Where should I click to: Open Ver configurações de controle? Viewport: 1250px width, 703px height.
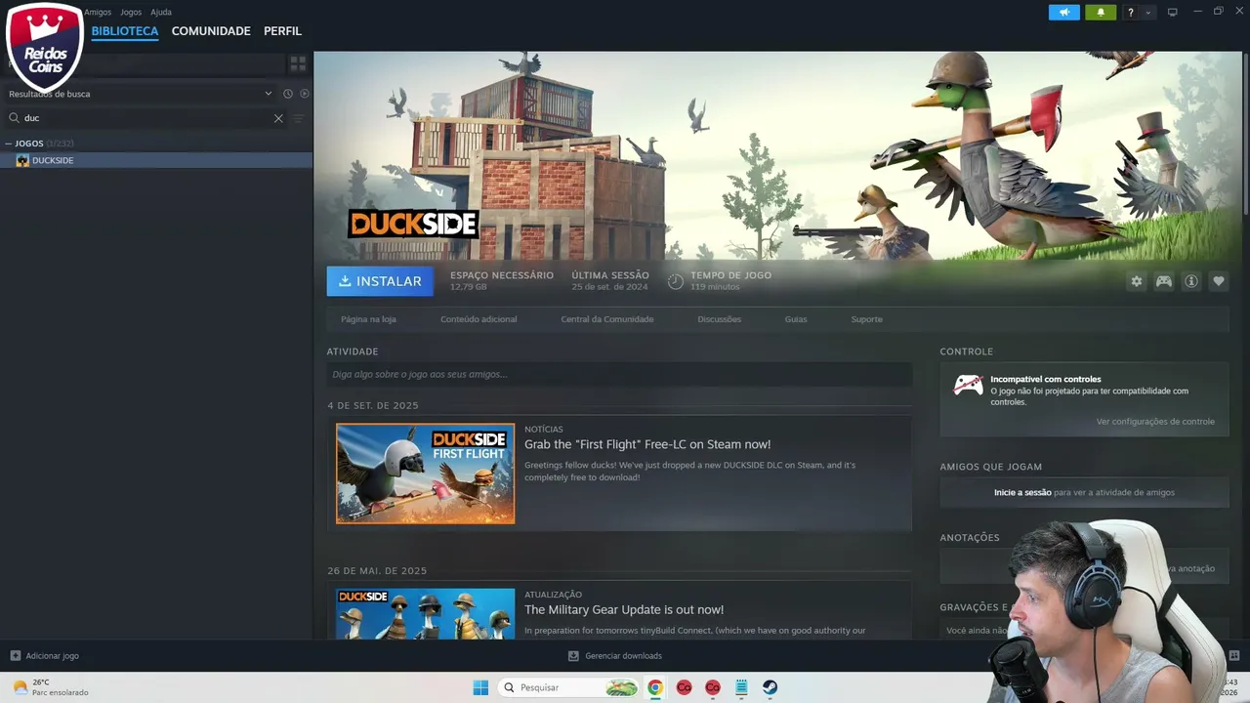click(1155, 422)
